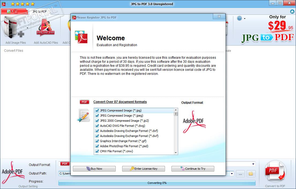296x189 pixels.
Task: Uncheck JPEG Compressed Image (*.jpeg)
Action: 97,116
